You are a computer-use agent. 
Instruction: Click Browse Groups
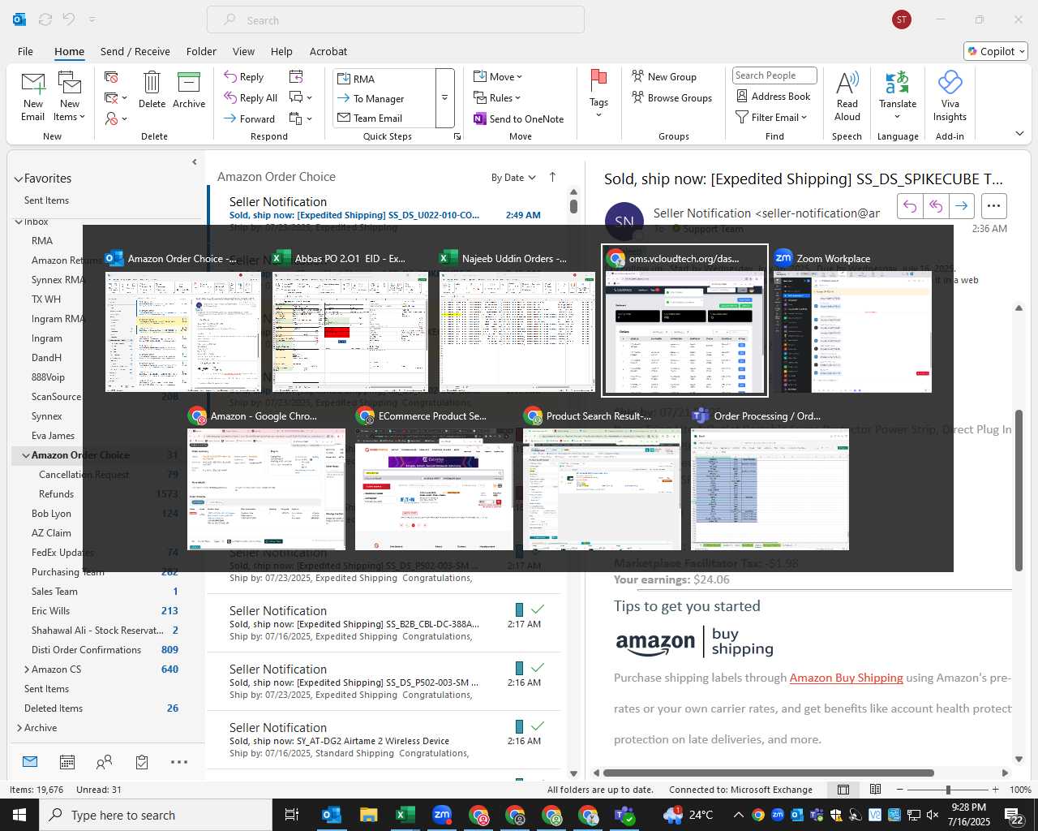671,97
